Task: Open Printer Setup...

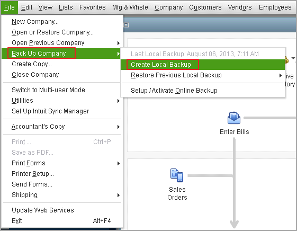Action: pyautogui.click(x=62, y=174)
